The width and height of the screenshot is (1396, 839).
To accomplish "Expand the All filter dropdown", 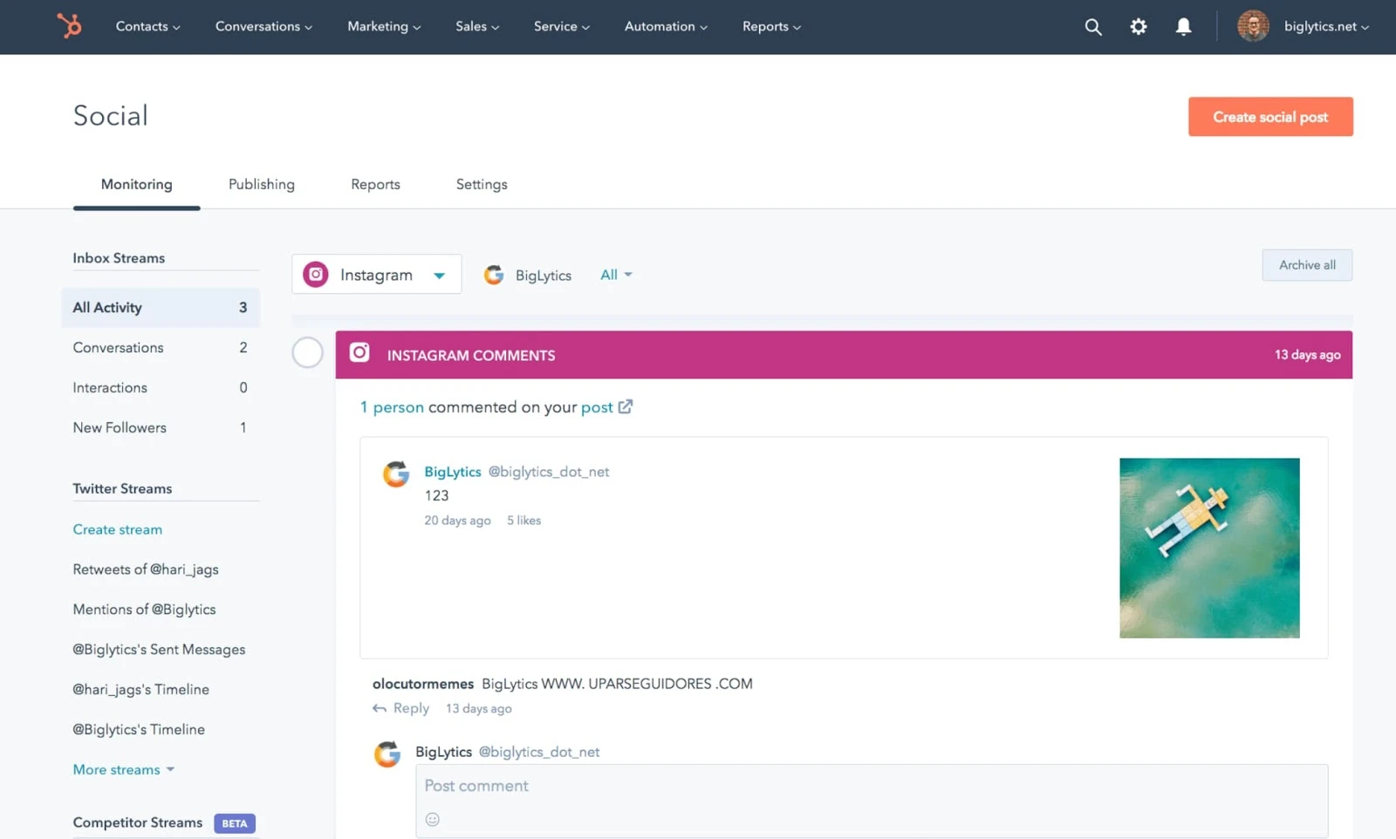I will [x=615, y=275].
